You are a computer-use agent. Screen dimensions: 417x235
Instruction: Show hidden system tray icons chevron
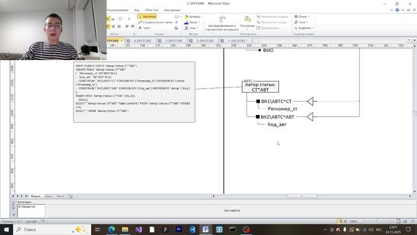click(x=325, y=230)
